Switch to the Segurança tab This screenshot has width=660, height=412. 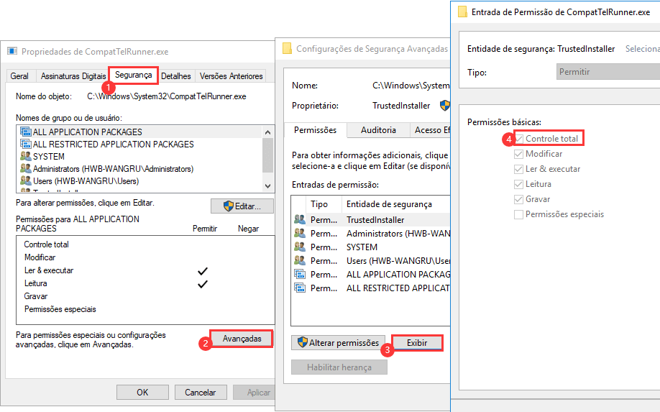133,75
